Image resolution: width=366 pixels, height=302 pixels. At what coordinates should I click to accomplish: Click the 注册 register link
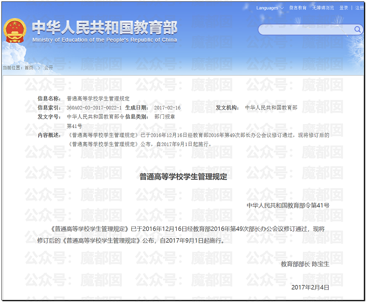[360, 8]
